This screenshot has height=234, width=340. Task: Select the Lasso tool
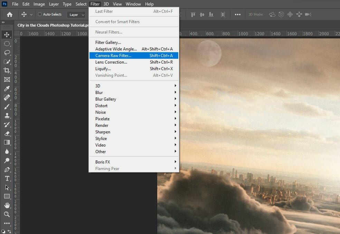click(7, 53)
